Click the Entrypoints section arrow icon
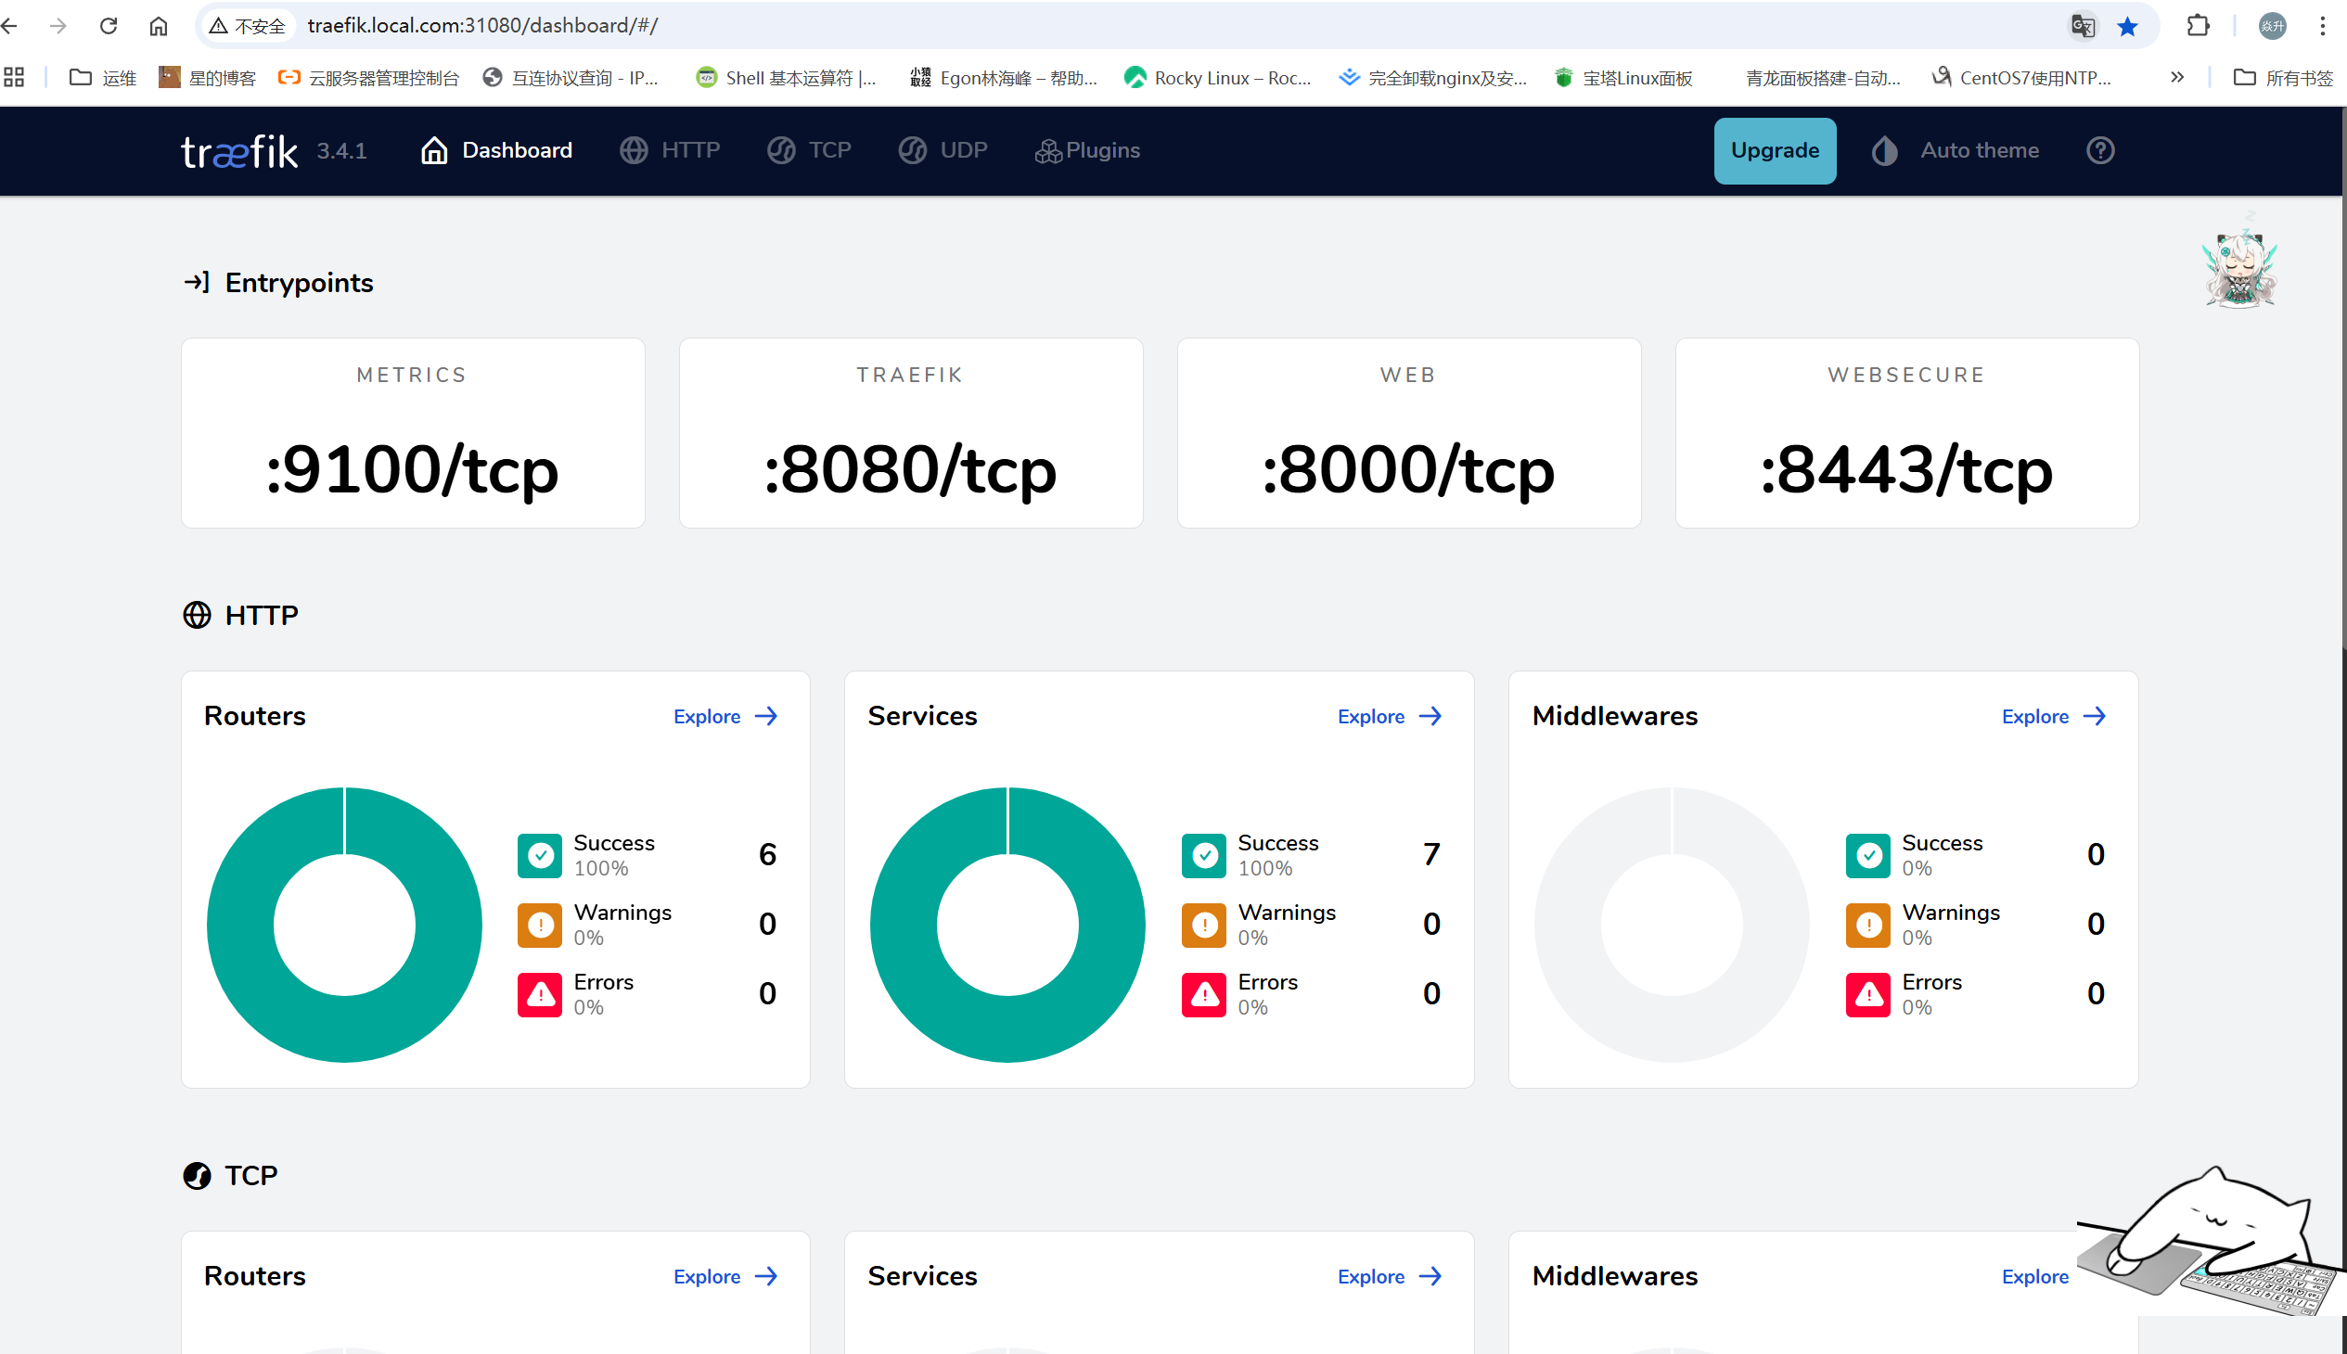 point(197,282)
